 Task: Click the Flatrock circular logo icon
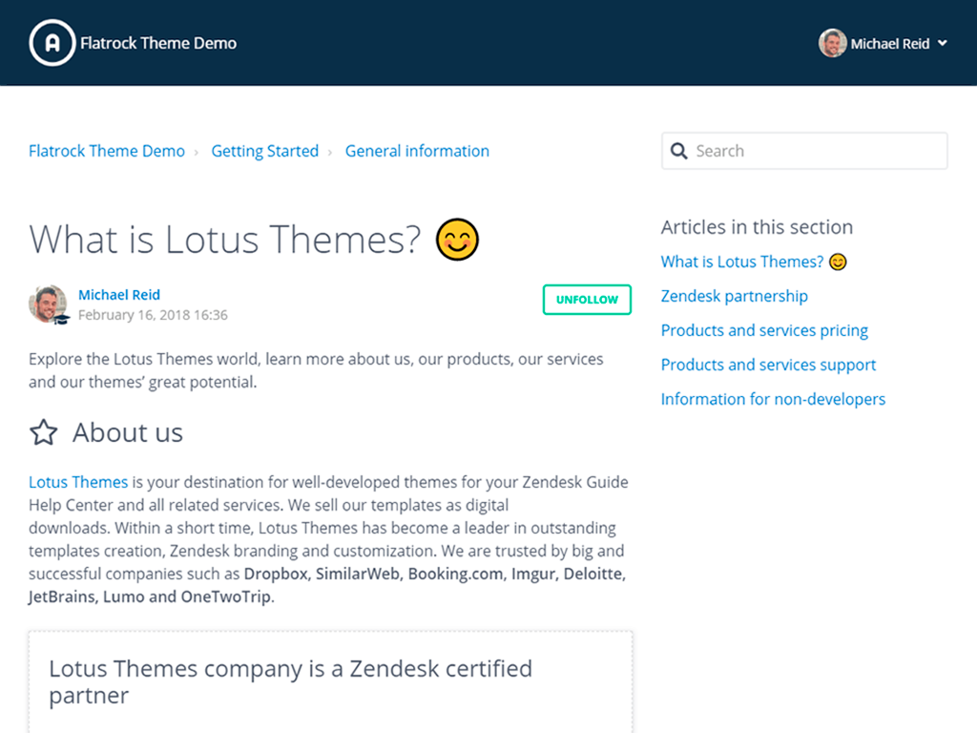[52, 43]
